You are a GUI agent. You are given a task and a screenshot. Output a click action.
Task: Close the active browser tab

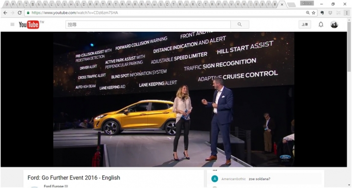click(x=282, y=4)
